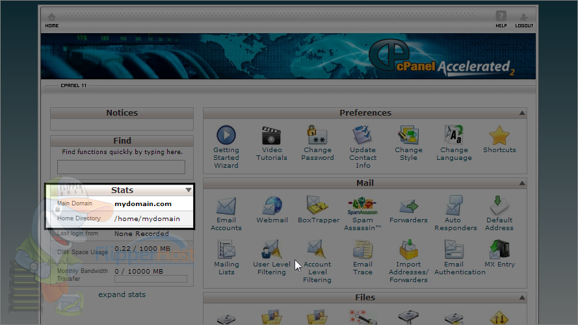The width and height of the screenshot is (578, 325).
Task: Collapse the Preferences section
Action: point(522,113)
